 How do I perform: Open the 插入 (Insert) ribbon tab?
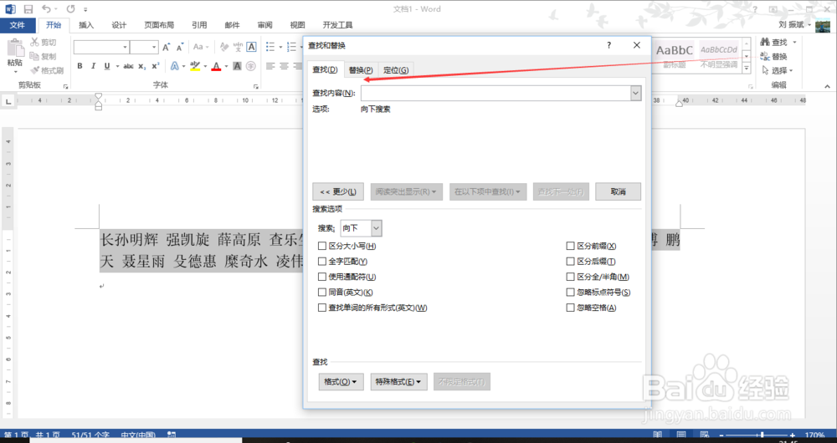tap(86, 25)
